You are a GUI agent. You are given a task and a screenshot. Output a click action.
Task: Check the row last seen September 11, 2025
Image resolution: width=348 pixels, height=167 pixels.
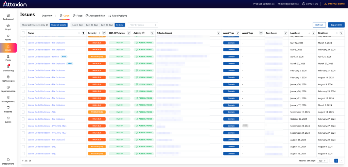click(x=23, y=112)
